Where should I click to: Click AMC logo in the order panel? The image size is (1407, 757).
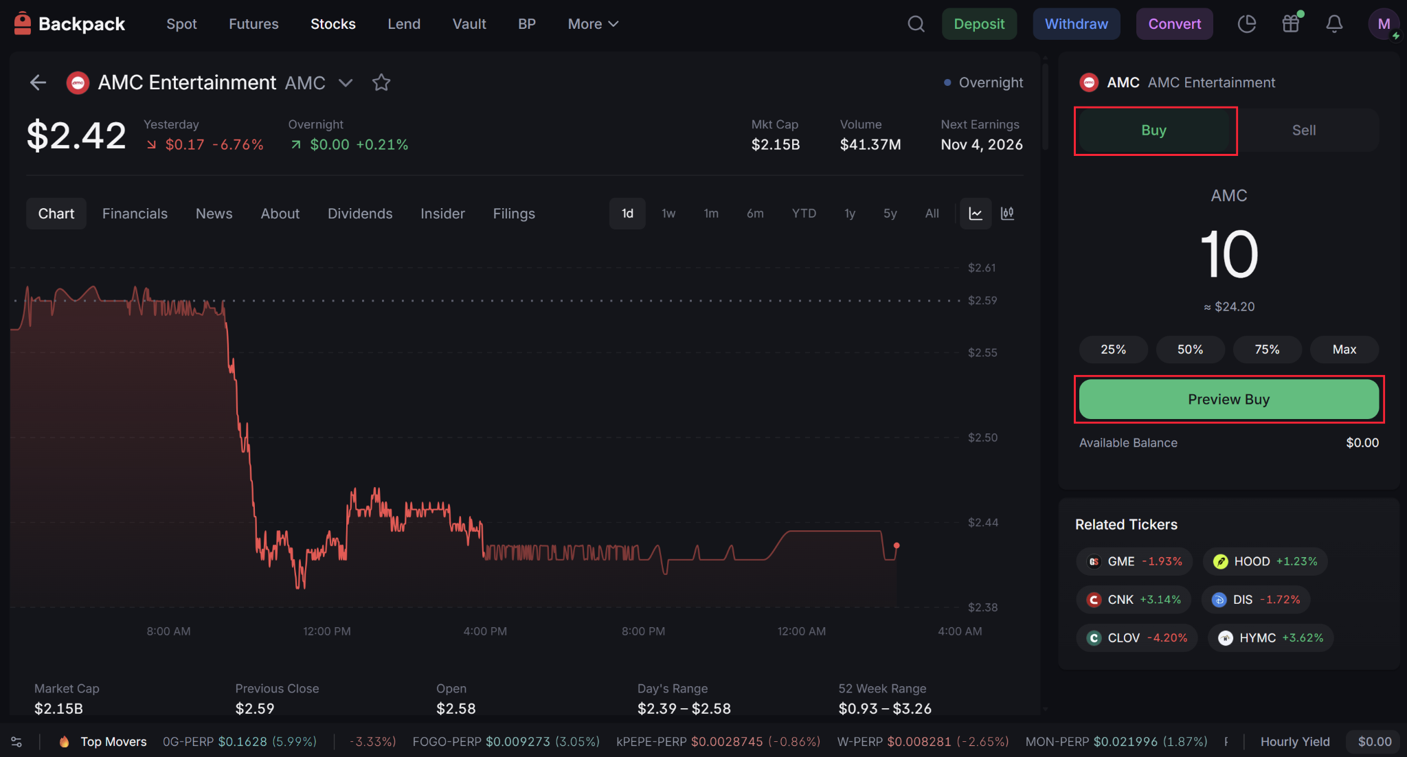pos(1089,82)
